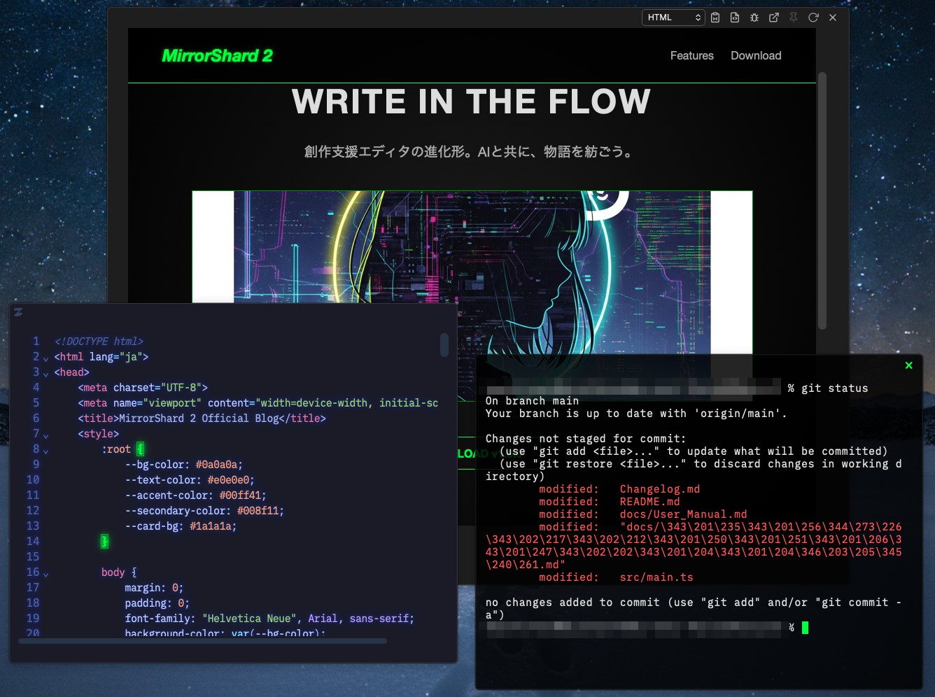The height and width of the screenshot is (697, 935).
Task: Fold the style block on line 7
Action: click(46, 435)
